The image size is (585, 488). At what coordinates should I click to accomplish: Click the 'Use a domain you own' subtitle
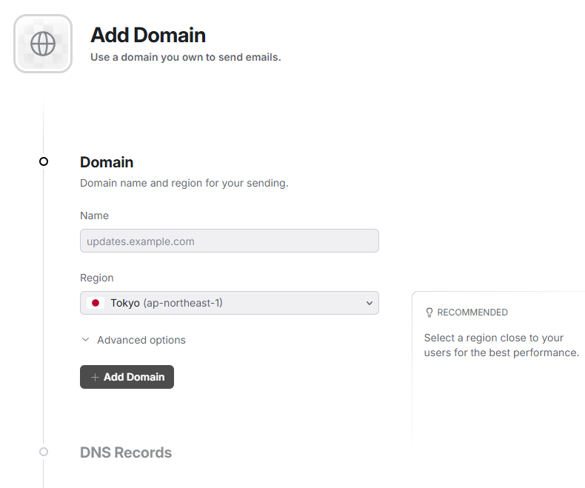(x=185, y=57)
